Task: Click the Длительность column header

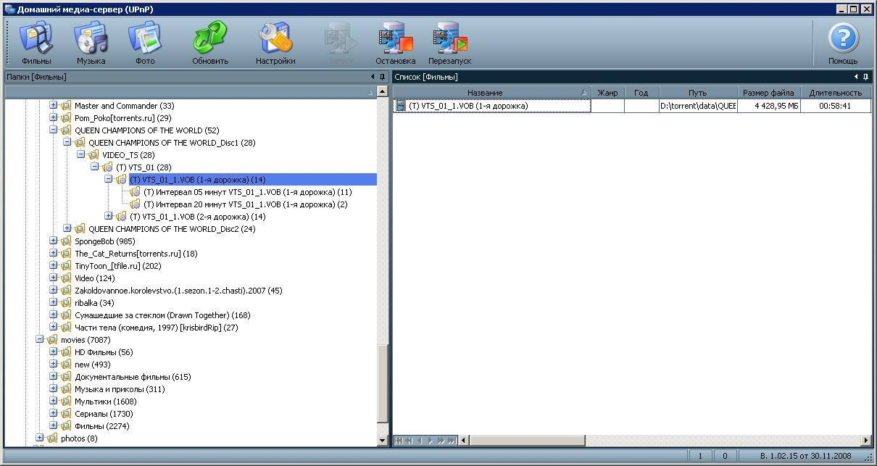Action: [835, 93]
